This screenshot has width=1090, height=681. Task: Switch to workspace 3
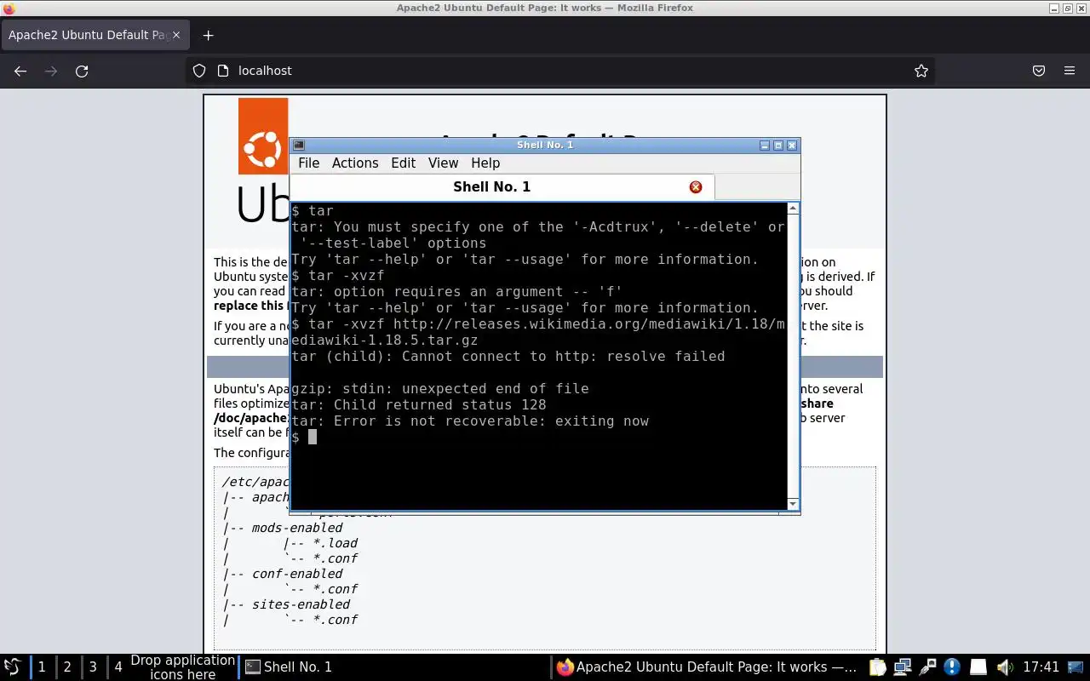click(x=93, y=667)
